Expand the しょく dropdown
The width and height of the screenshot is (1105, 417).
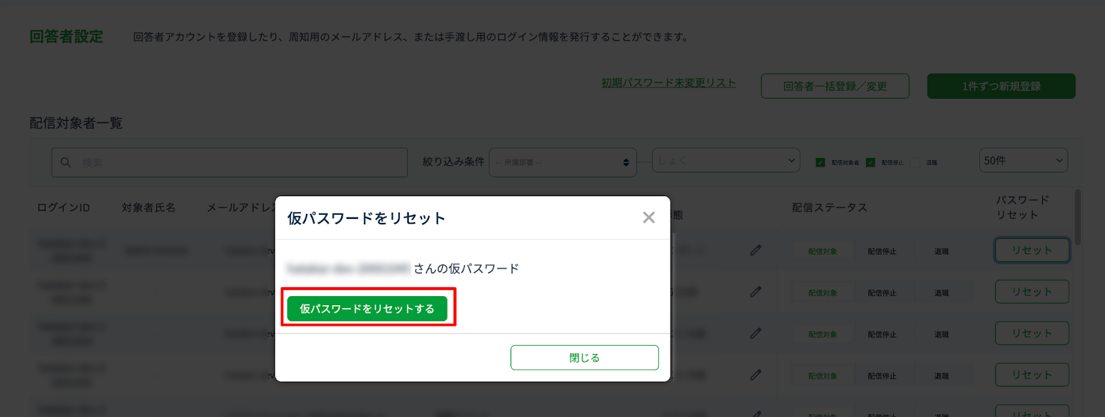(x=726, y=160)
